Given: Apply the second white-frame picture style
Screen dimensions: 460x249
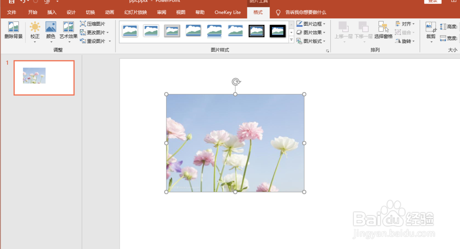Looking at the screenshot, I should click(x=151, y=31).
